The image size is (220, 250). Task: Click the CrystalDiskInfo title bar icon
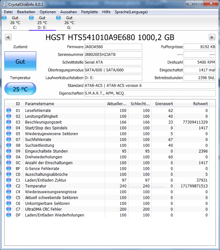pos(4,4)
